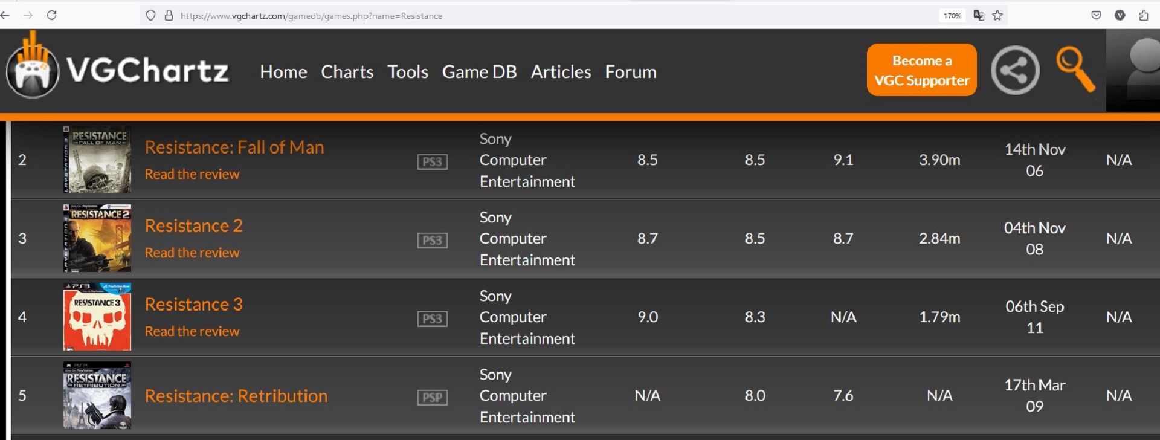Click the round V account icon
This screenshot has height=440, width=1160.
[1120, 15]
